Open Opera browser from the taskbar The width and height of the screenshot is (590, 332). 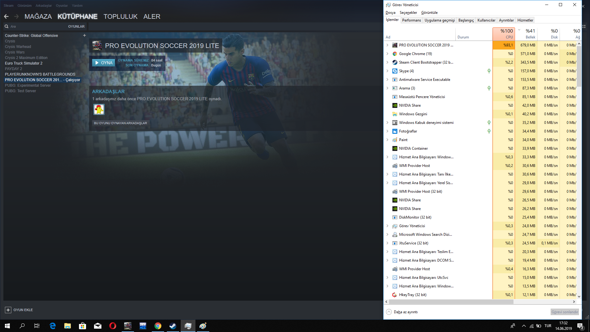(x=113, y=326)
